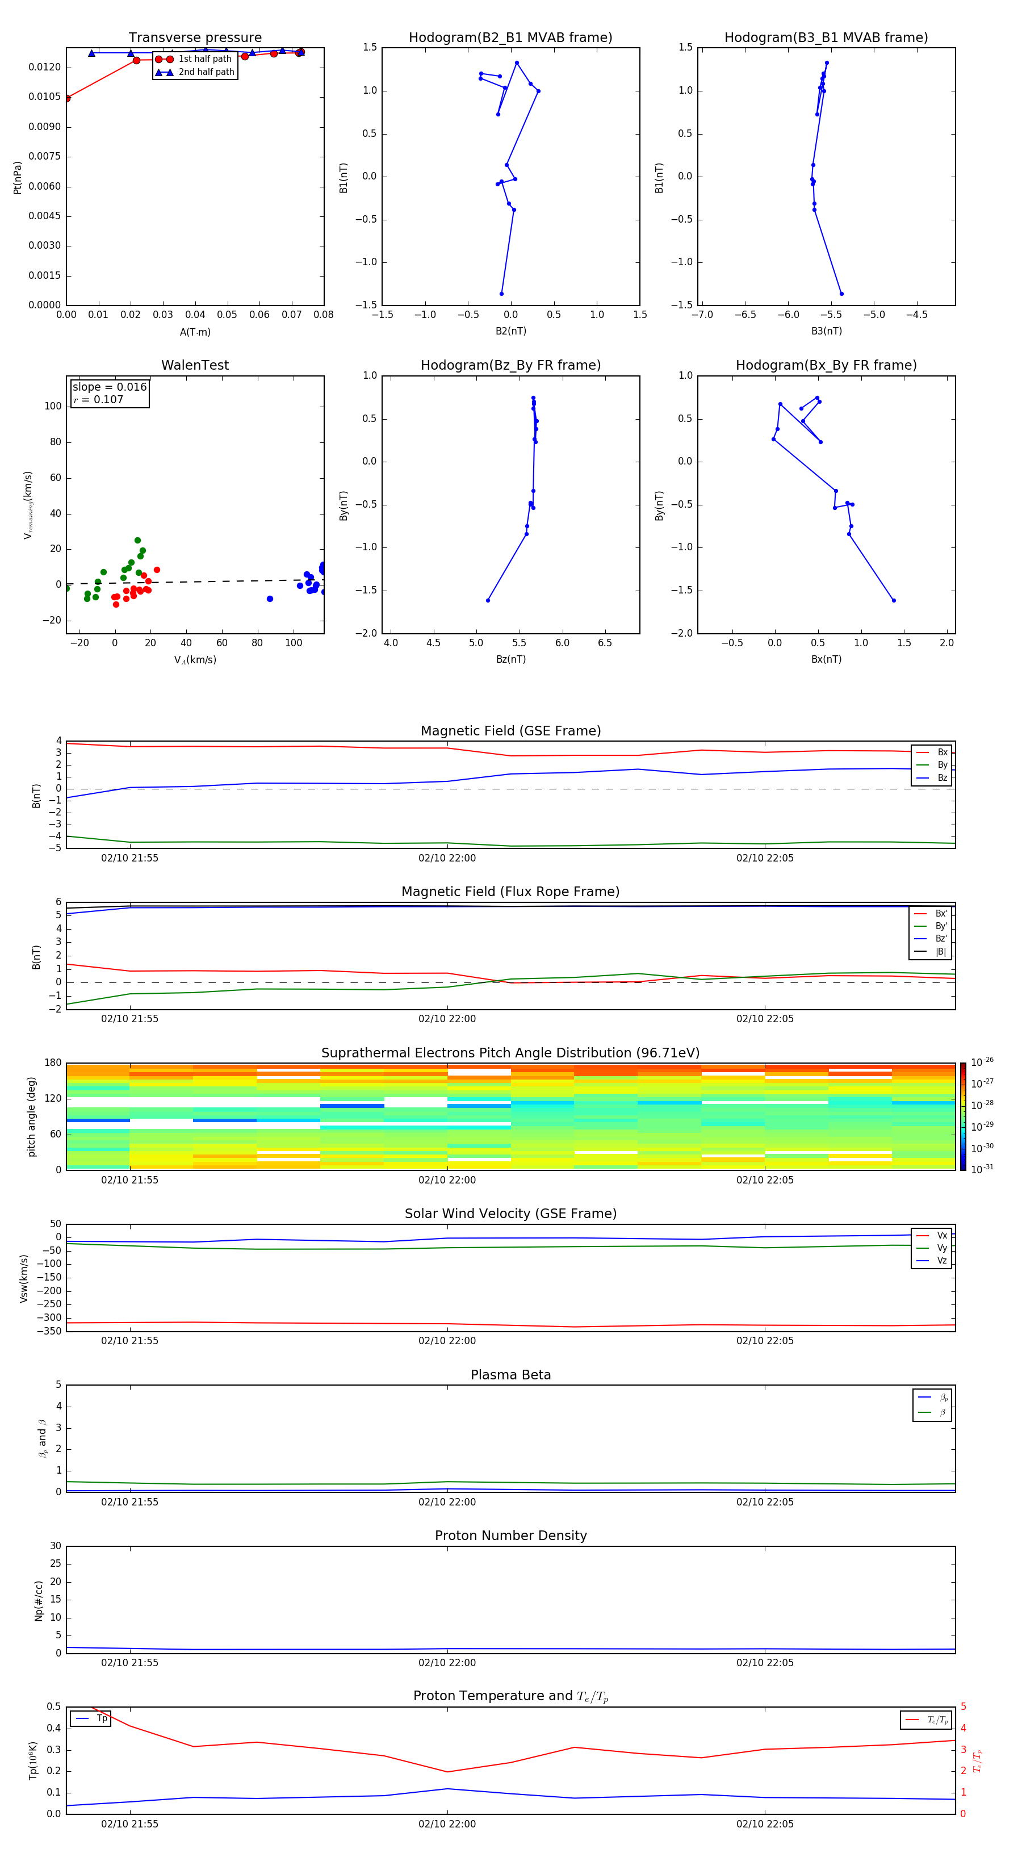Screen dimensions: 1022x1874
Task: Click the "Hodogram(Bz_By FR frame)" title
Action: 510,365
